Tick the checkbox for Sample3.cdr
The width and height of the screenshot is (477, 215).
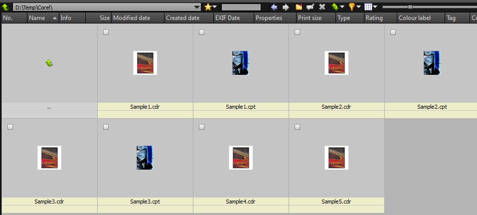click(10, 127)
